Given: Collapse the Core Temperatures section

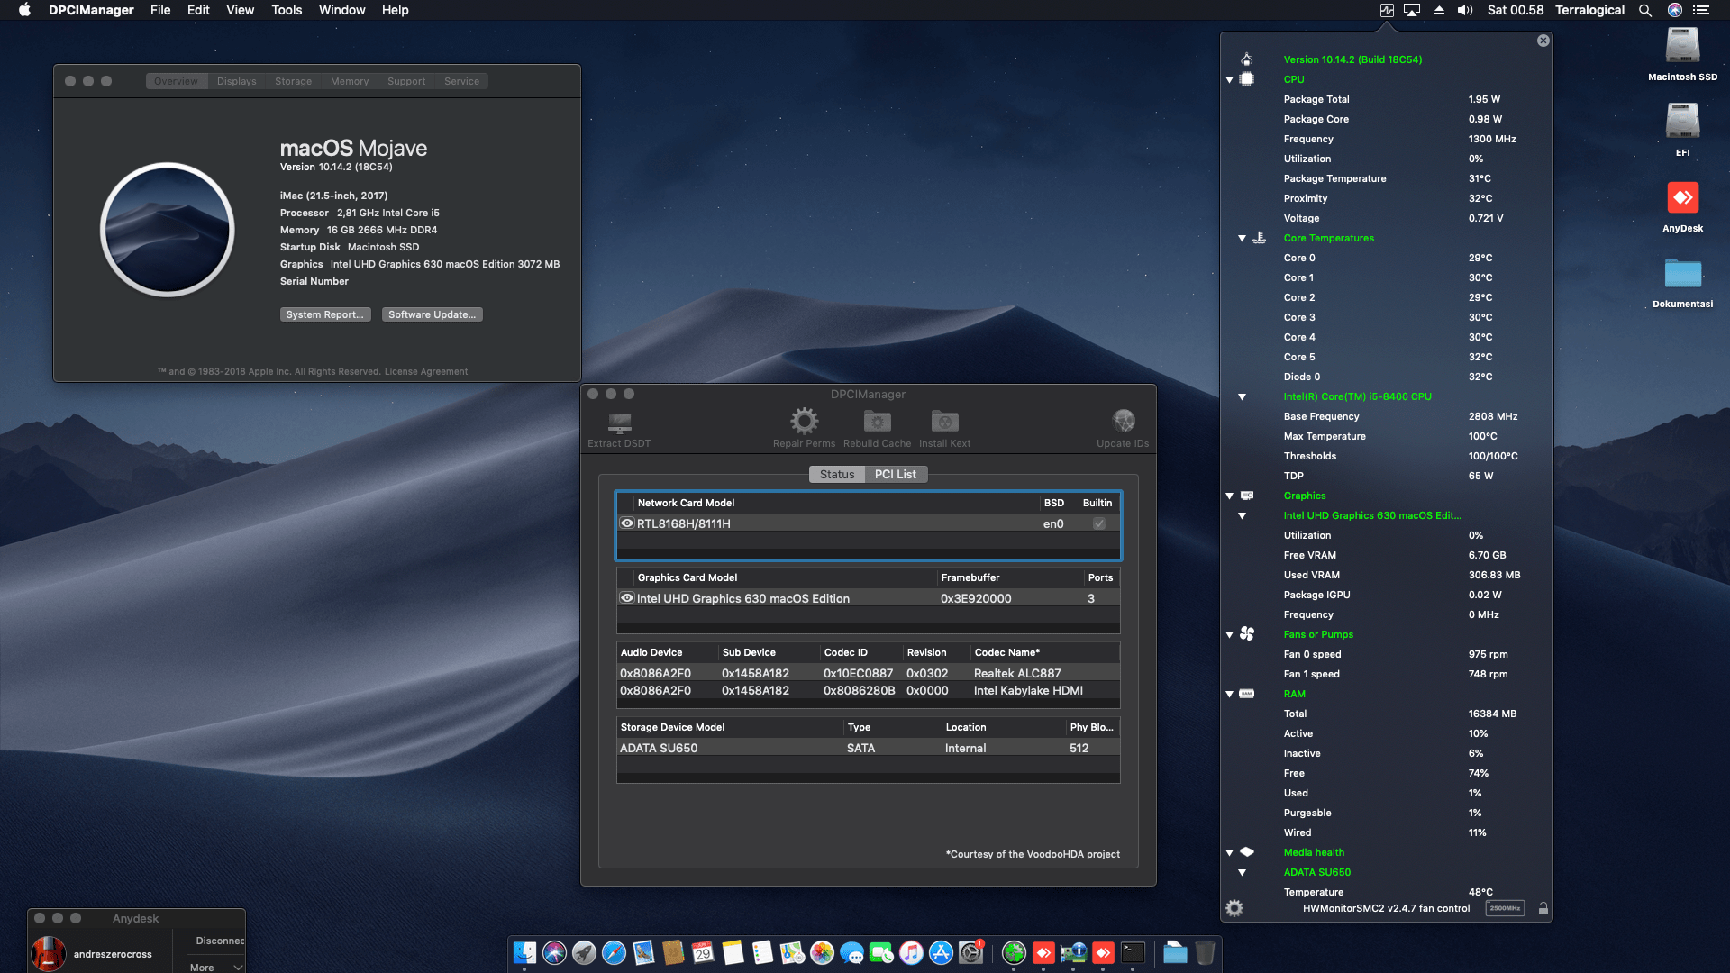Looking at the screenshot, I should coord(1242,239).
